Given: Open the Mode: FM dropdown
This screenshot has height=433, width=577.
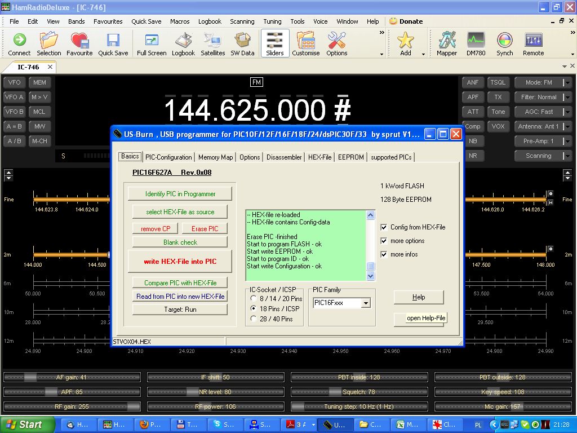Looking at the screenshot, I should 567,82.
